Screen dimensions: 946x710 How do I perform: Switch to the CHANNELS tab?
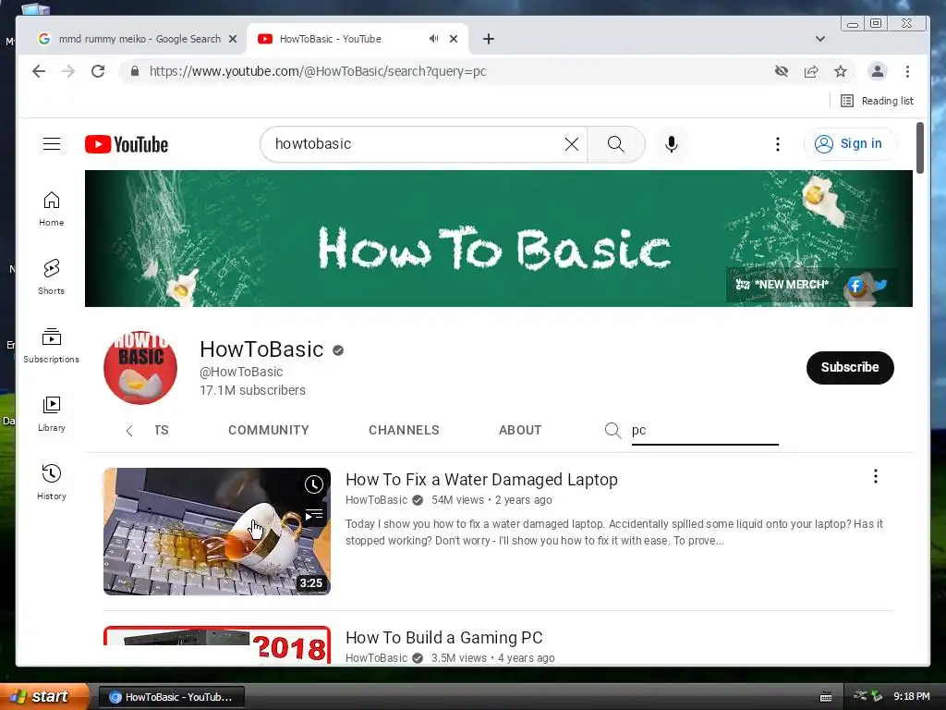click(x=404, y=430)
